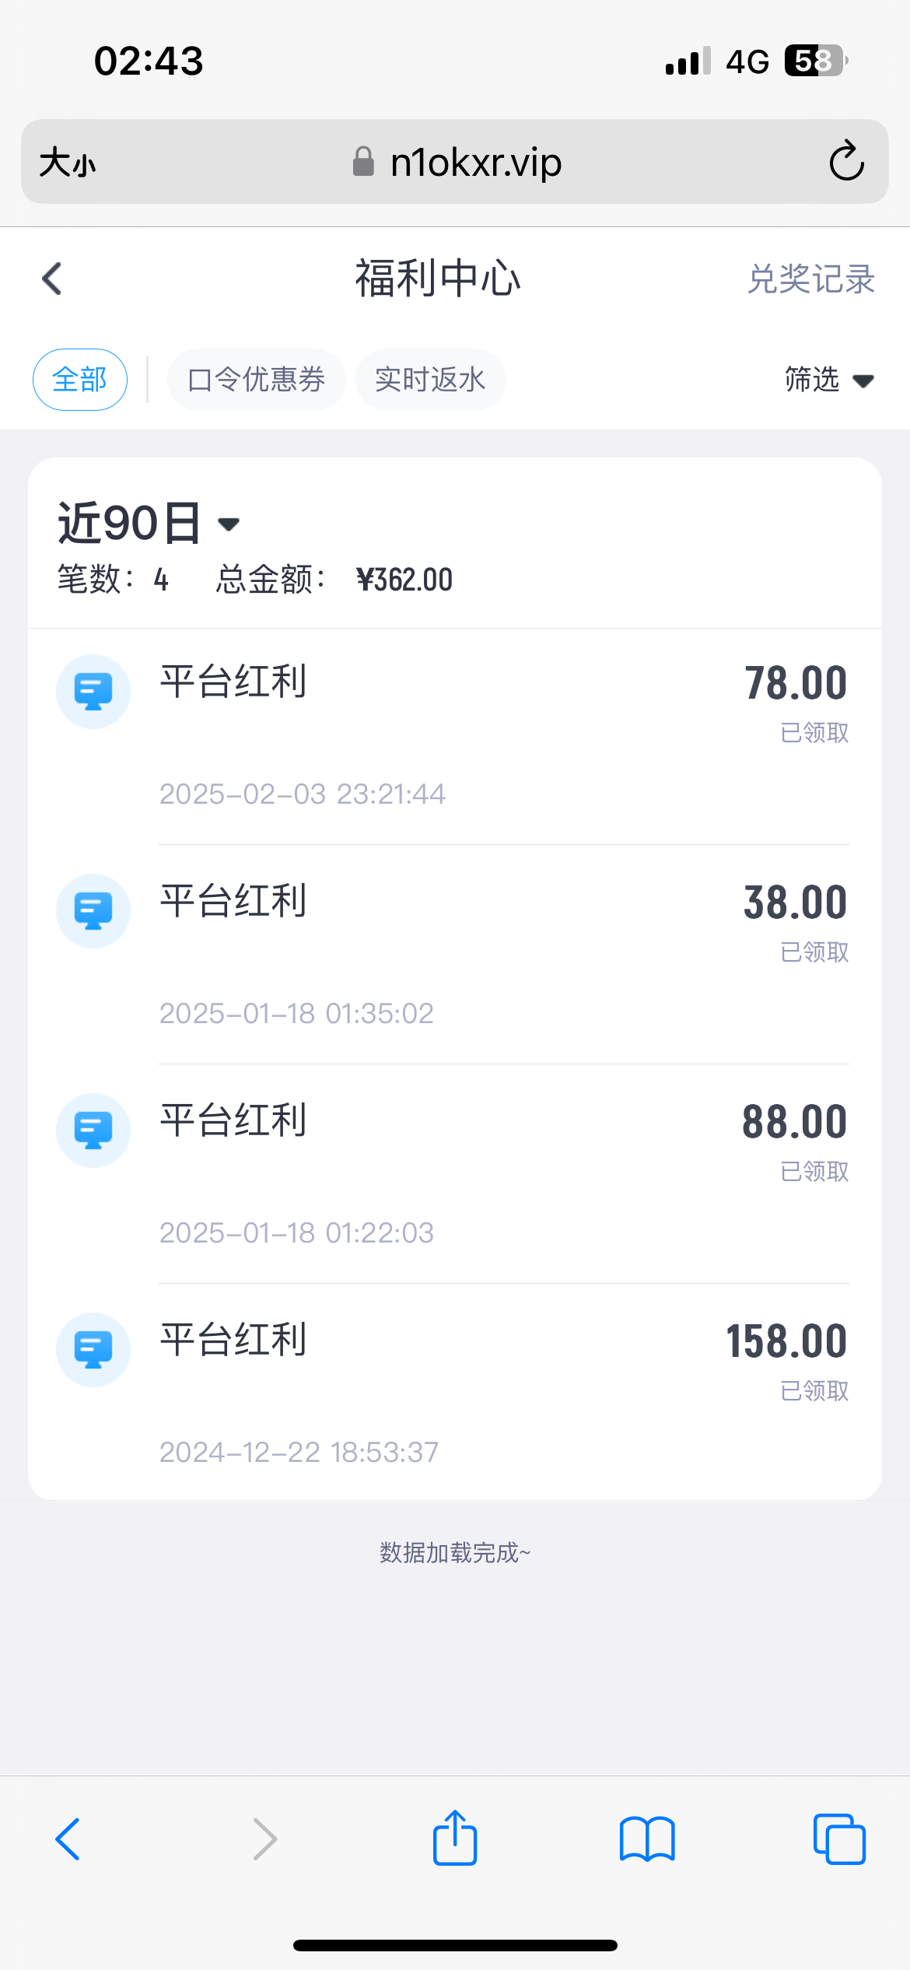Open the 近90日 date range dropdown

click(148, 523)
